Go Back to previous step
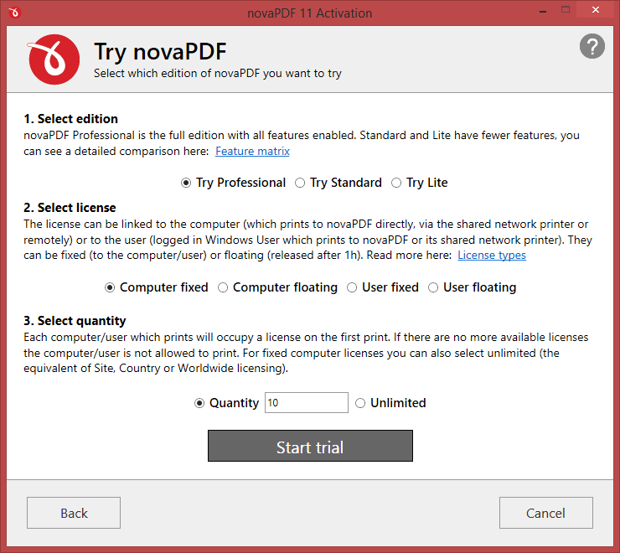620x553 pixels. tap(74, 513)
